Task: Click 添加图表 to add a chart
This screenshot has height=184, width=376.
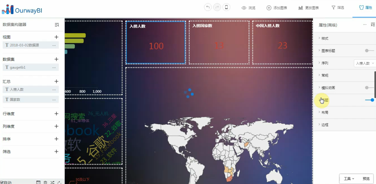Action: (277, 8)
